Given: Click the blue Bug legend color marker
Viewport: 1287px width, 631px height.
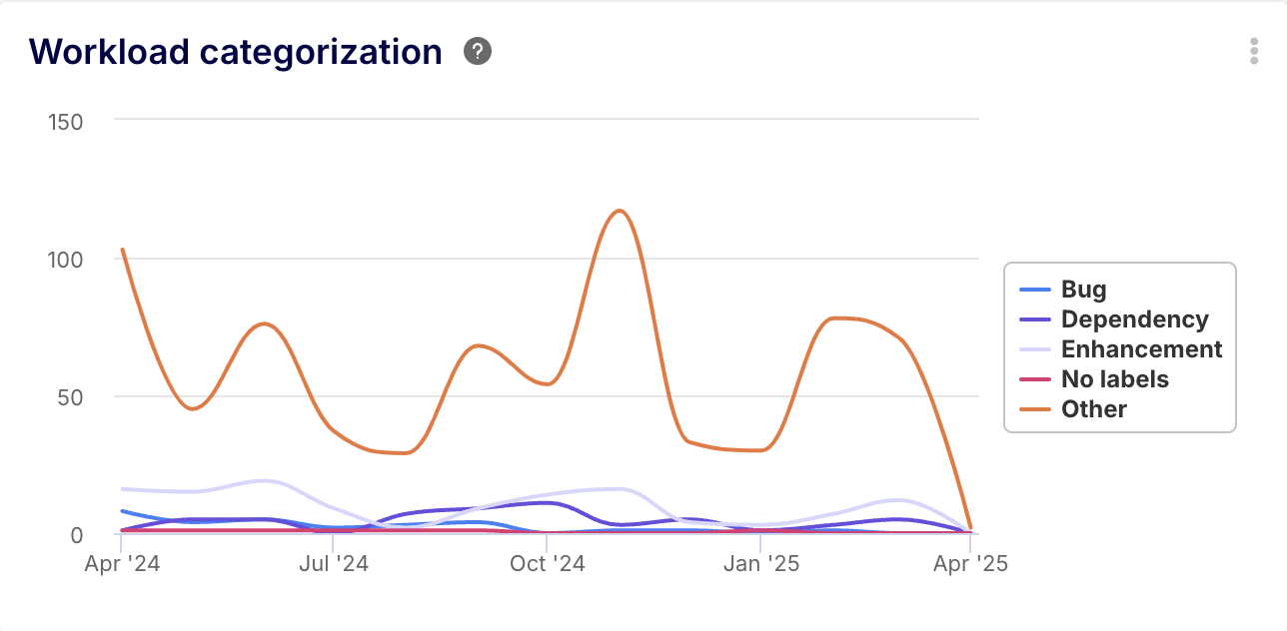Looking at the screenshot, I should pyautogui.click(x=1035, y=291).
